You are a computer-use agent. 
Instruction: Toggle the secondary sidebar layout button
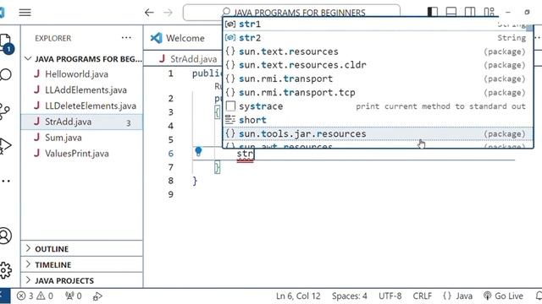pyautogui.click(x=470, y=12)
